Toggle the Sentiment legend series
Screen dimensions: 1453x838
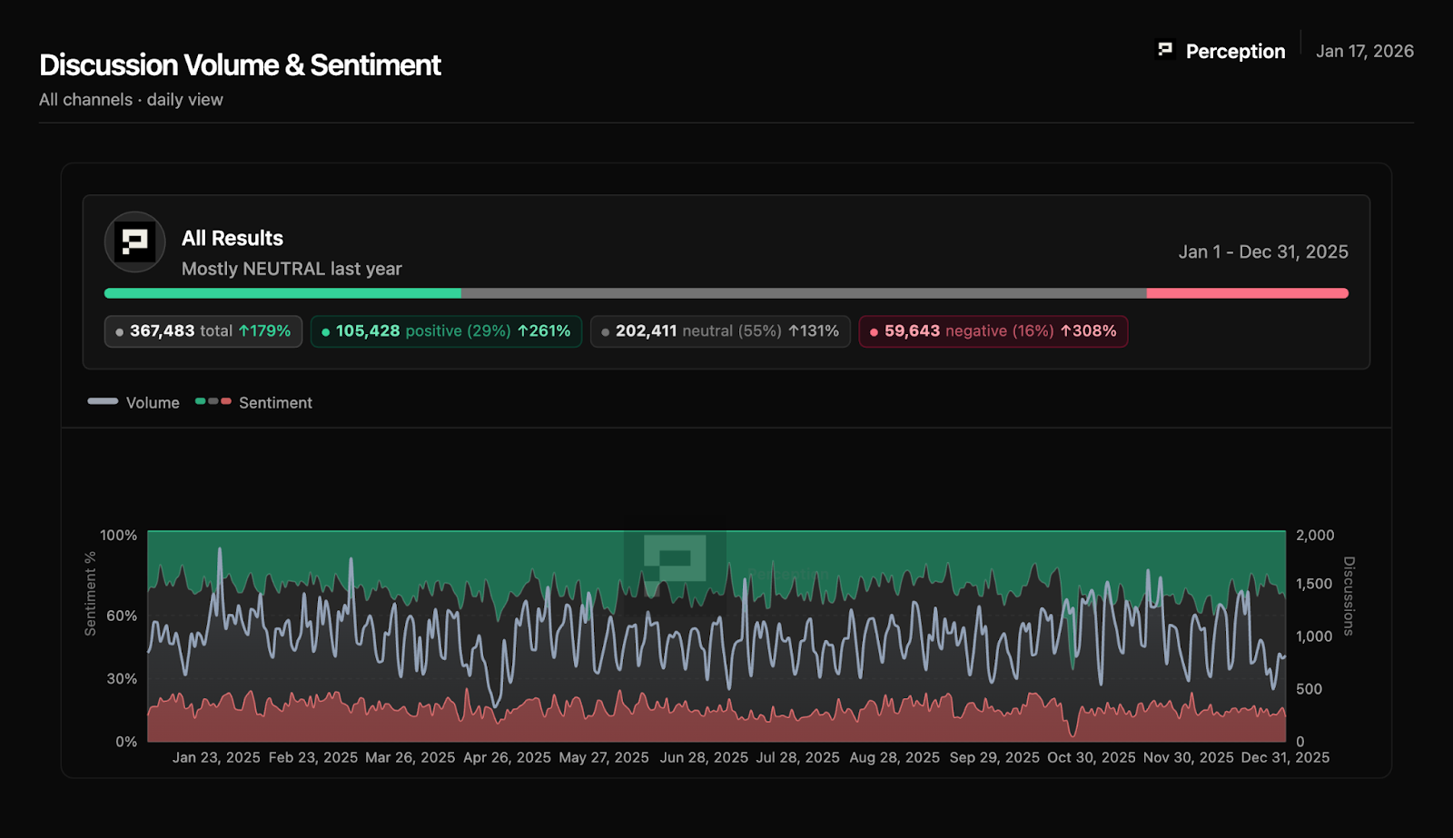point(253,402)
